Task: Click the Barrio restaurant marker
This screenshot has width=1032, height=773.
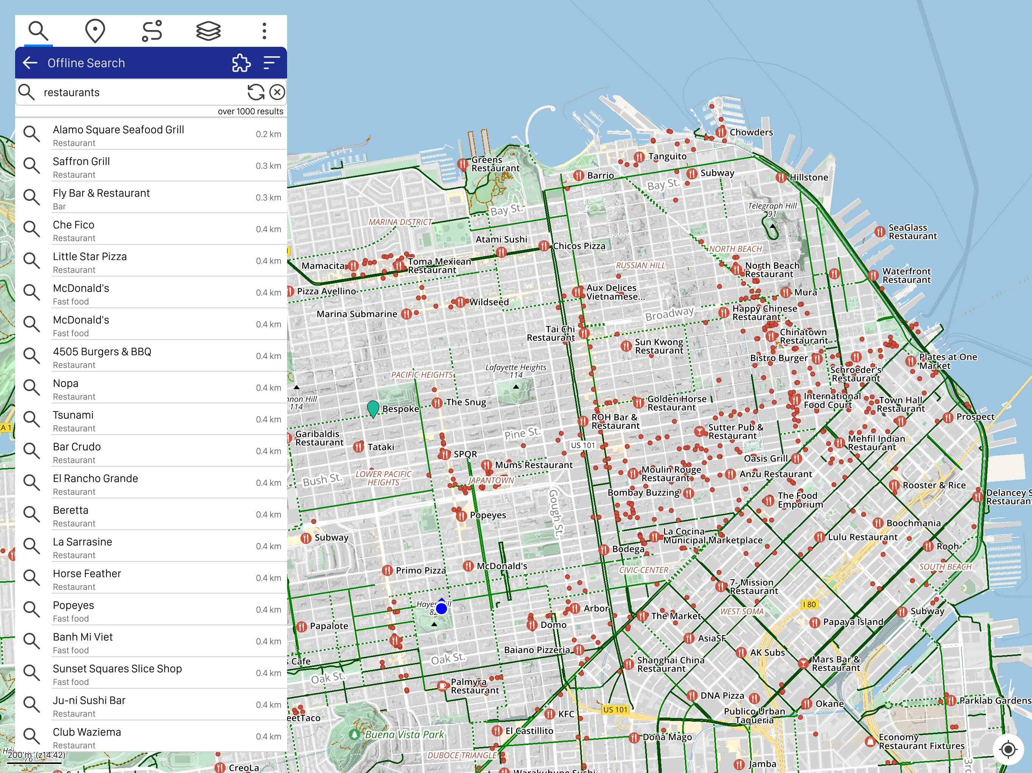Action: tap(579, 175)
